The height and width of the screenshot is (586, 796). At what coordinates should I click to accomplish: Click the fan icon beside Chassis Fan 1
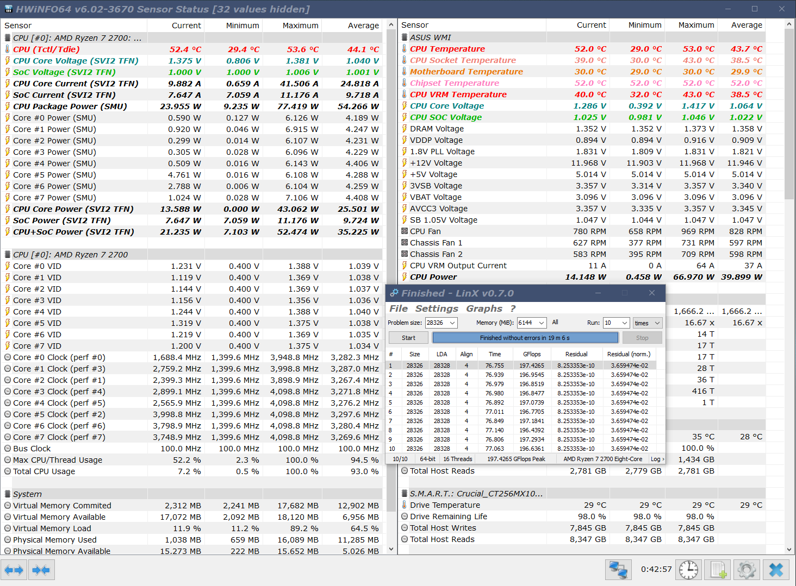coord(405,243)
